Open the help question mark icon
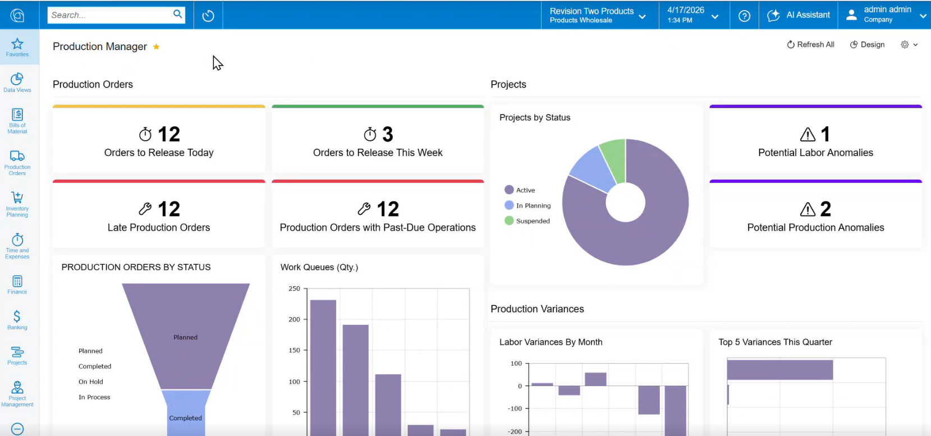The image size is (931, 436). 744,16
